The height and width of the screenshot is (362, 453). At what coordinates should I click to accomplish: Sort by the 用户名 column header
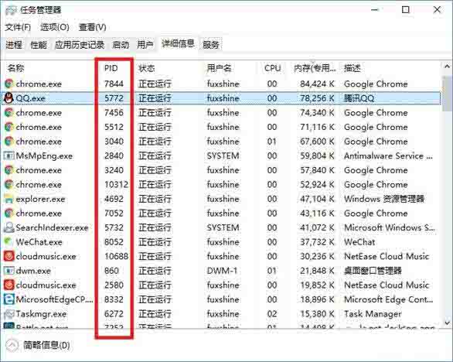[219, 68]
